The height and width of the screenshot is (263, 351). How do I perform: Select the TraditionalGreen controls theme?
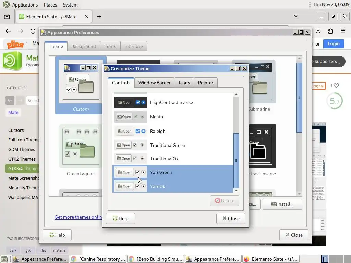(x=173, y=145)
